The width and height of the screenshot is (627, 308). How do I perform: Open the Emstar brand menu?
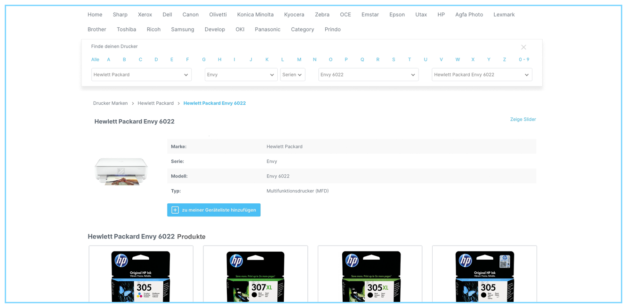coord(370,15)
